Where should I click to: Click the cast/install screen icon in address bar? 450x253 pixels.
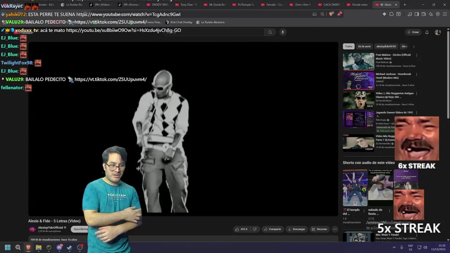click(315, 14)
